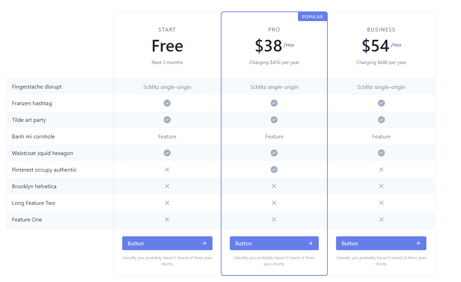Image resolution: width=461 pixels, height=282 pixels.
Task: Click Business X icon for Pinterest occupy authentic
Action: point(381,170)
